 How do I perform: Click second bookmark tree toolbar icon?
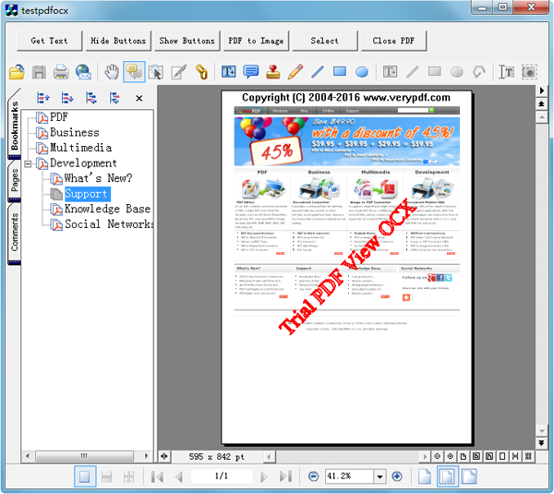click(67, 98)
